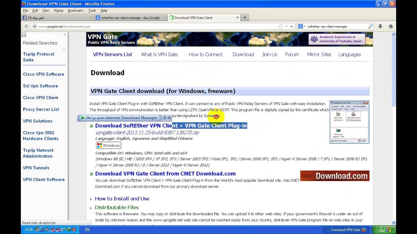The image size is (417, 234).
Task: Click Download VPN Gate Client from CNET link
Action: click(x=165, y=174)
